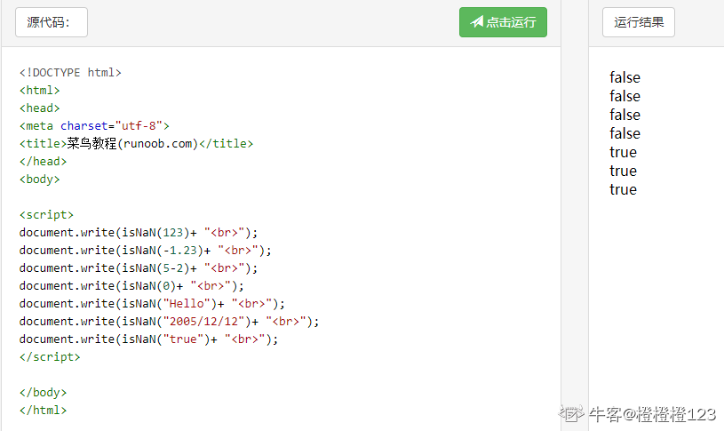Viewport: 724px width, 431px height.
Task: Click the isNaN("Hello") code line
Action: 153,304
